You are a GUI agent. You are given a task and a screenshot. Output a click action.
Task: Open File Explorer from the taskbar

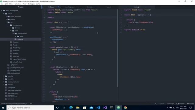point(78,108)
